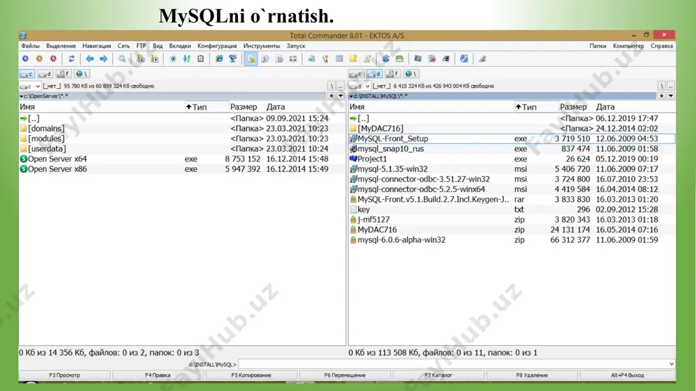Click the blue paw toolbar icon

(386, 58)
